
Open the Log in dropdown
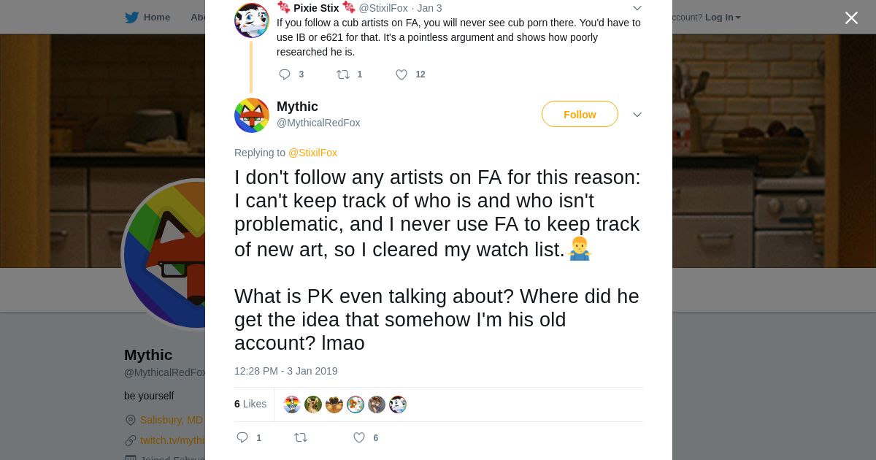click(723, 18)
